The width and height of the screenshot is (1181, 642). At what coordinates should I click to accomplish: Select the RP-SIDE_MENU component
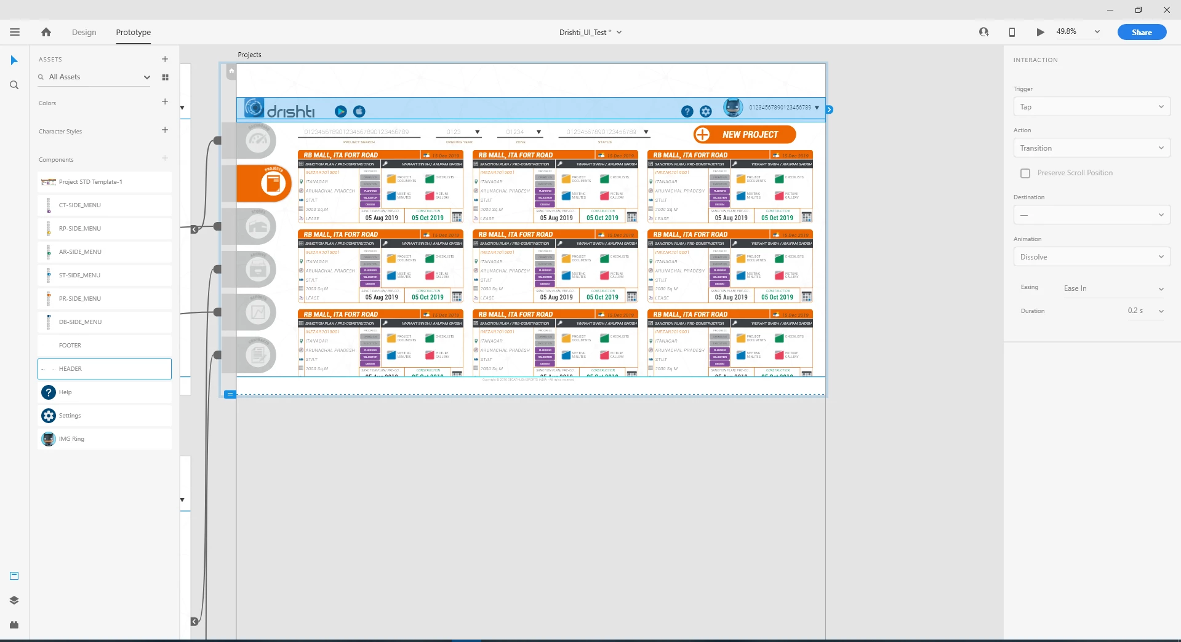pyautogui.click(x=105, y=229)
